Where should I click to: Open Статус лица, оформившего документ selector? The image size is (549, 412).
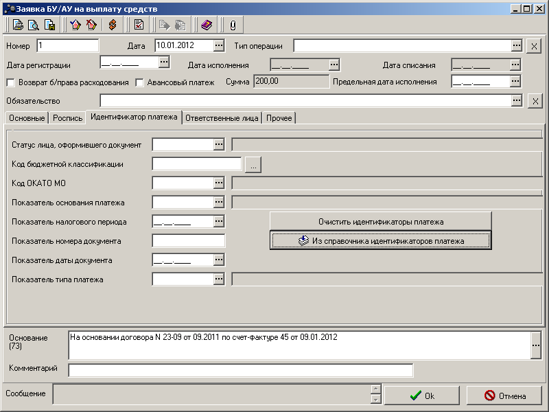pyautogui.click(x=218, y=144)
